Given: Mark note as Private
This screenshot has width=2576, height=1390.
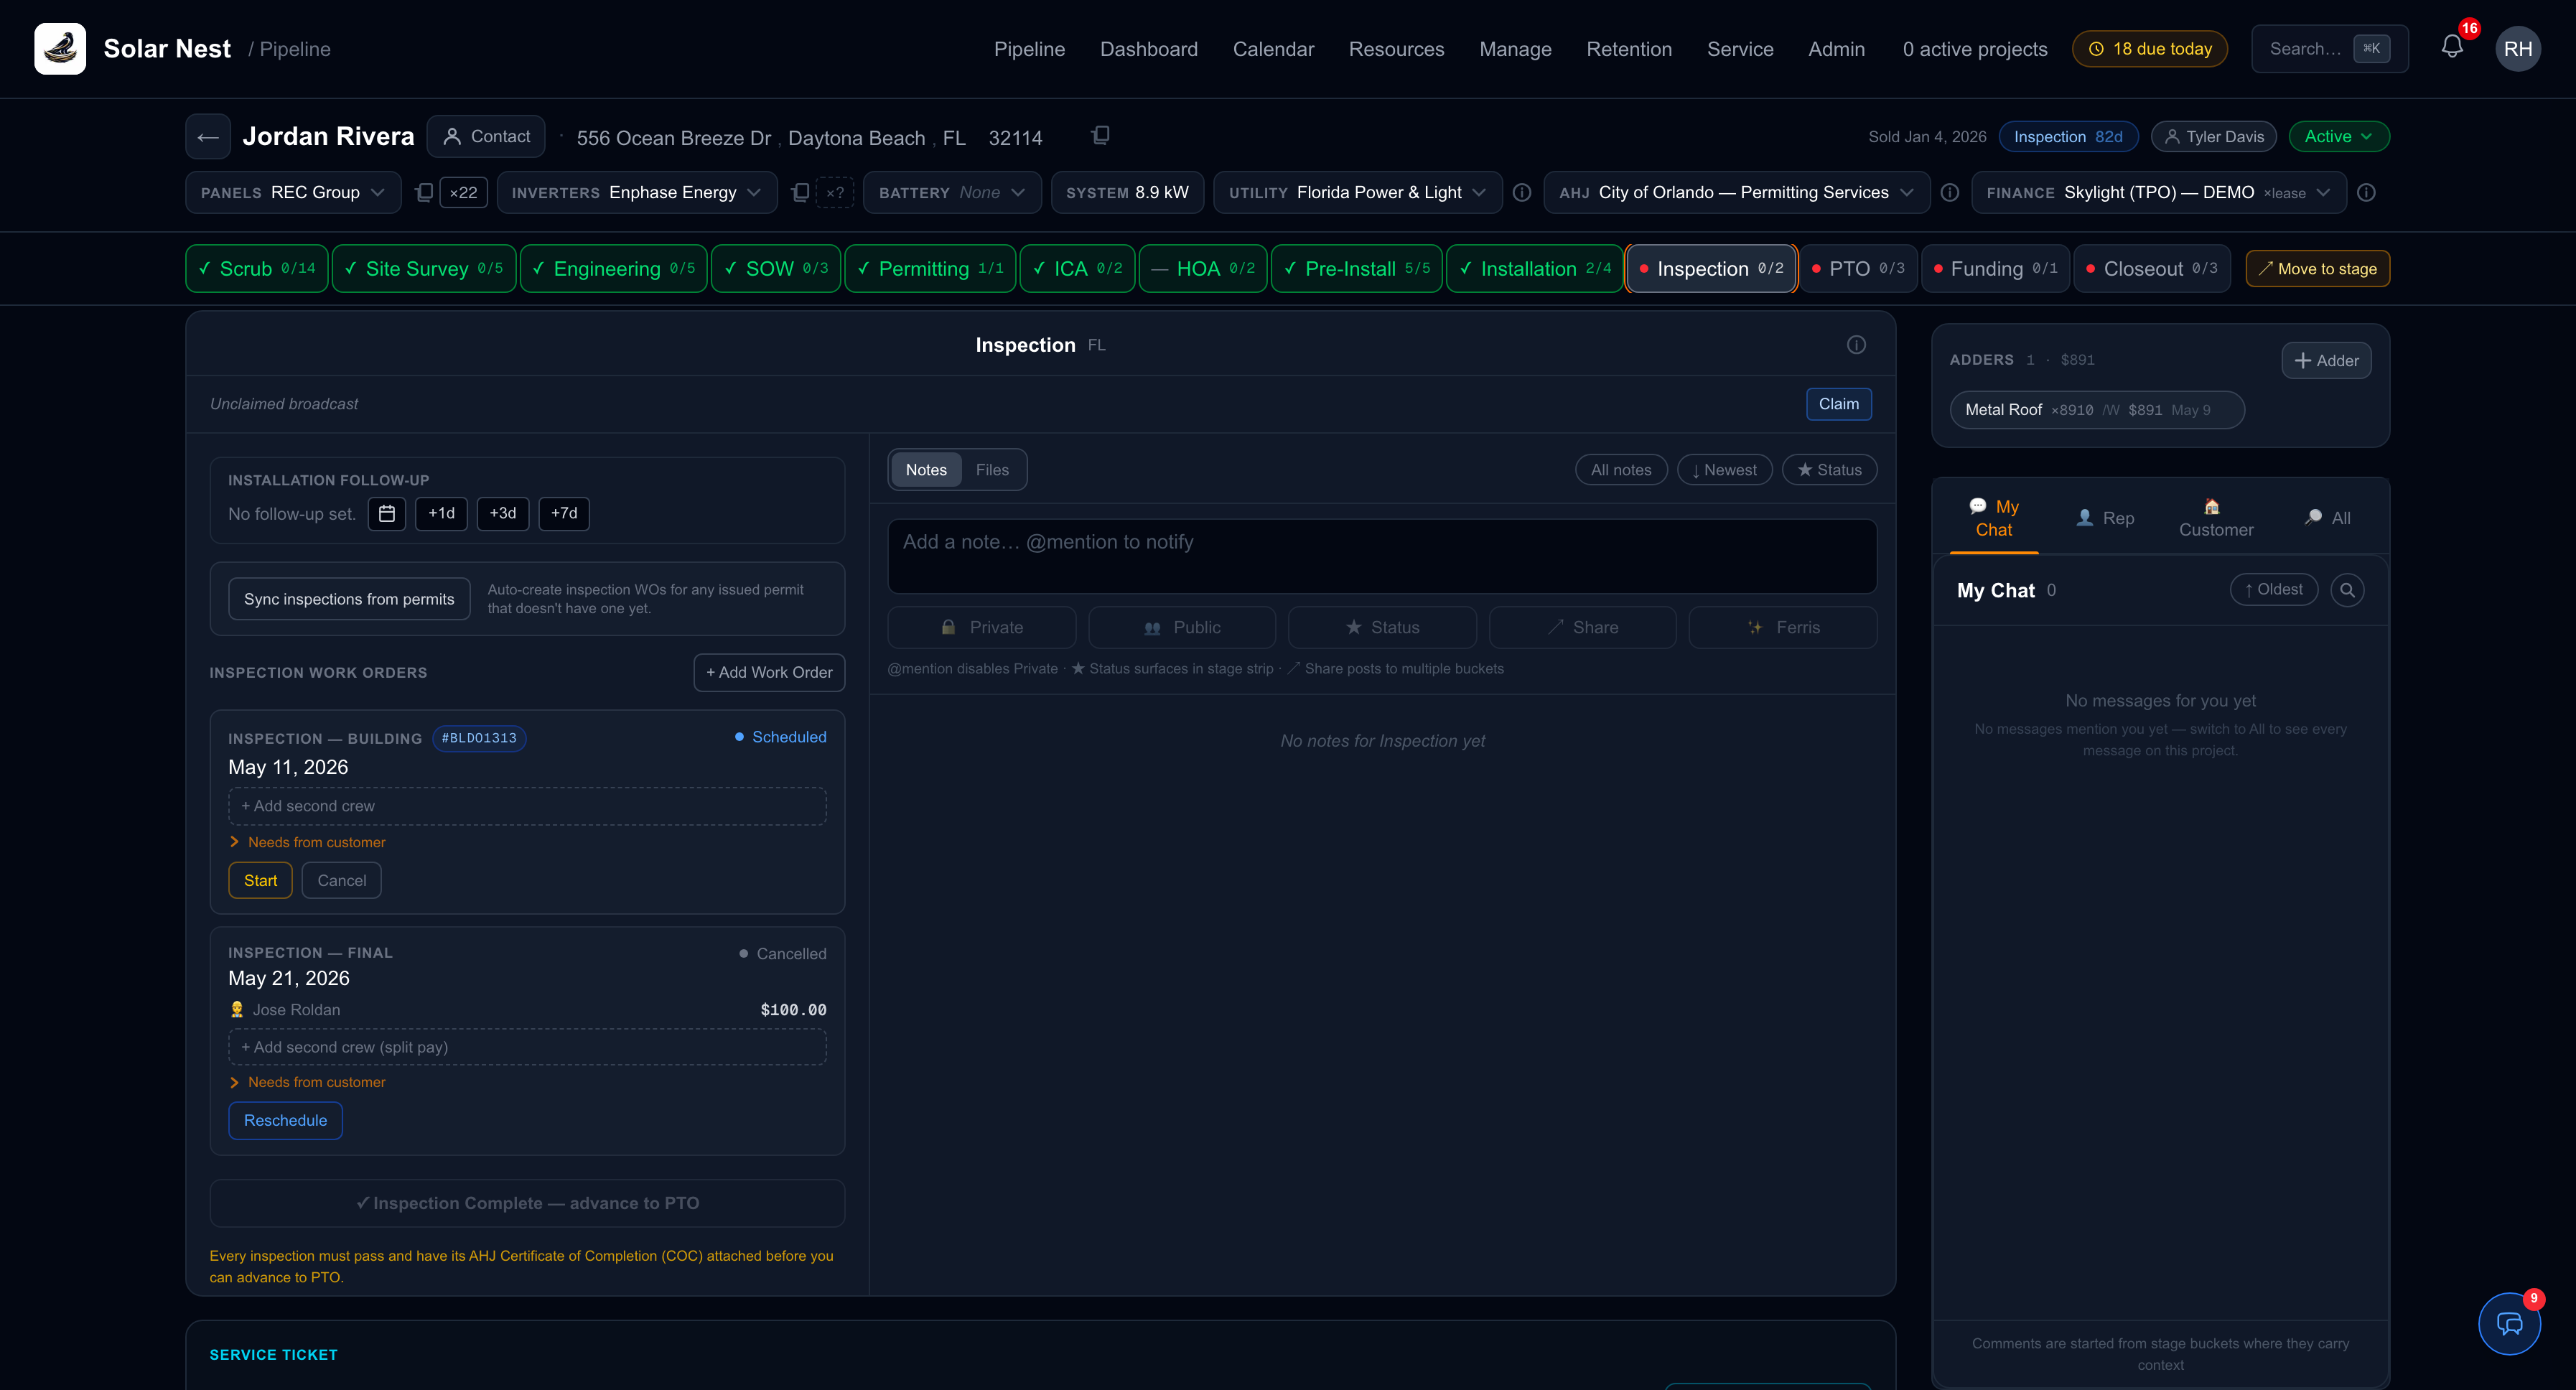Looking at the screenshot, I should pos(981,627).
